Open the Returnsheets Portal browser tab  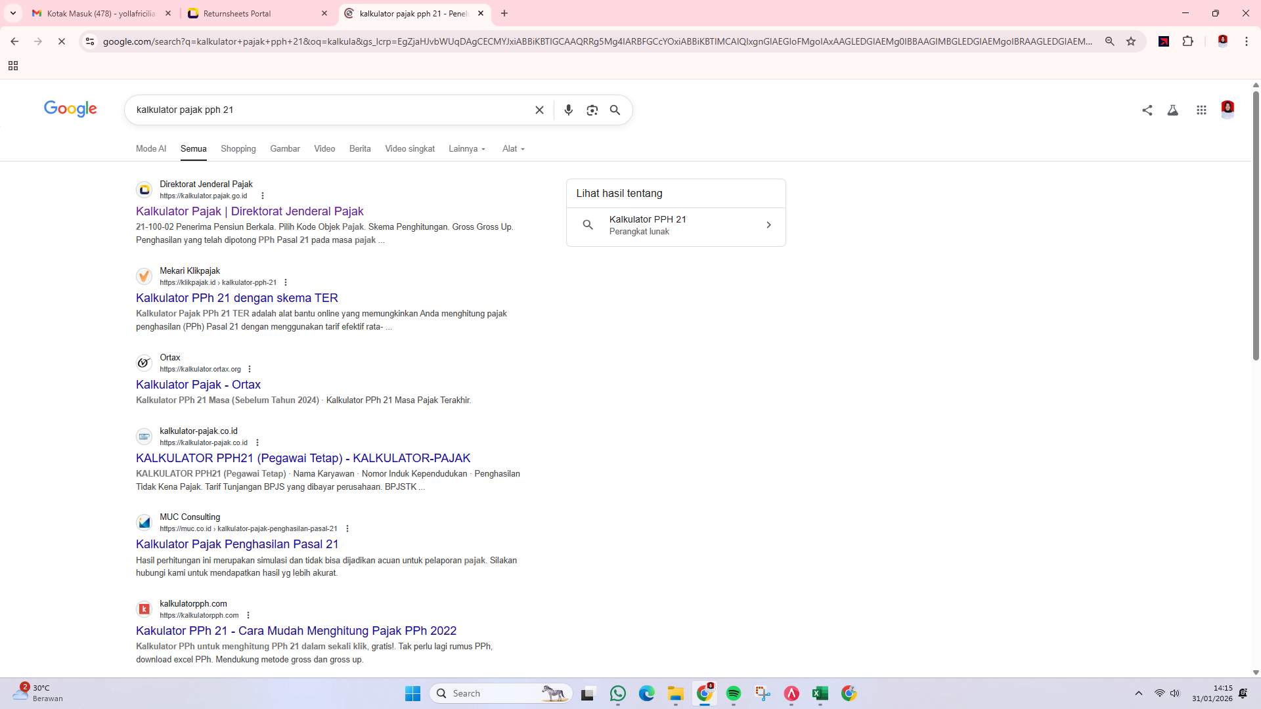coord(236,13)
